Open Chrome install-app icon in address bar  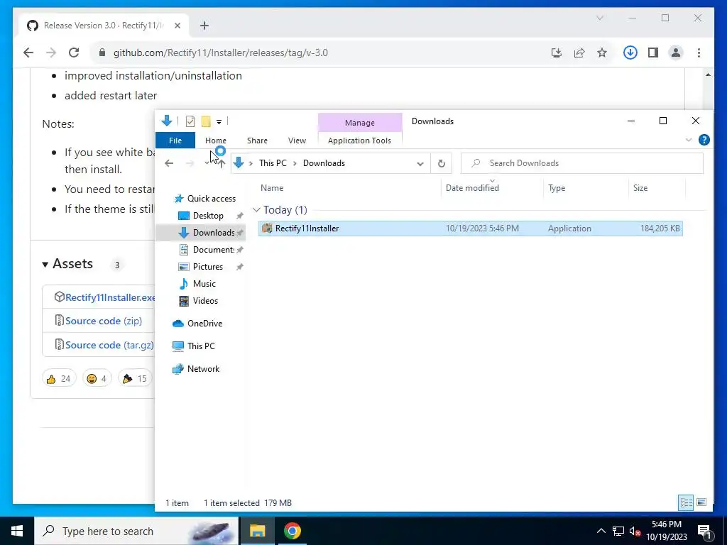point(557,53)
